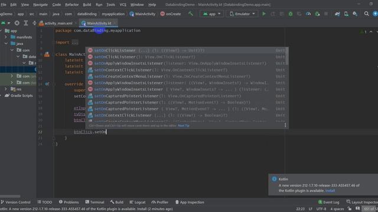Click the Kotlin notification info icon
Image resolution: width=378 pixels, height=212 pixels.
274,179
